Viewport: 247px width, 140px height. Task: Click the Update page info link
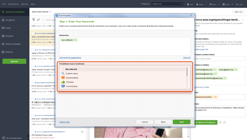(x=201, y=49)
